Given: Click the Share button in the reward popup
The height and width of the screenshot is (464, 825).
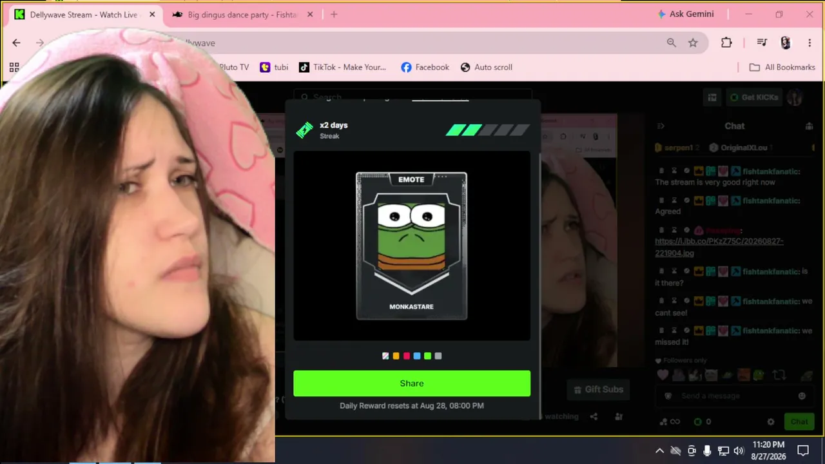Looking at the screenshot, I should click(x=412, y=383).
